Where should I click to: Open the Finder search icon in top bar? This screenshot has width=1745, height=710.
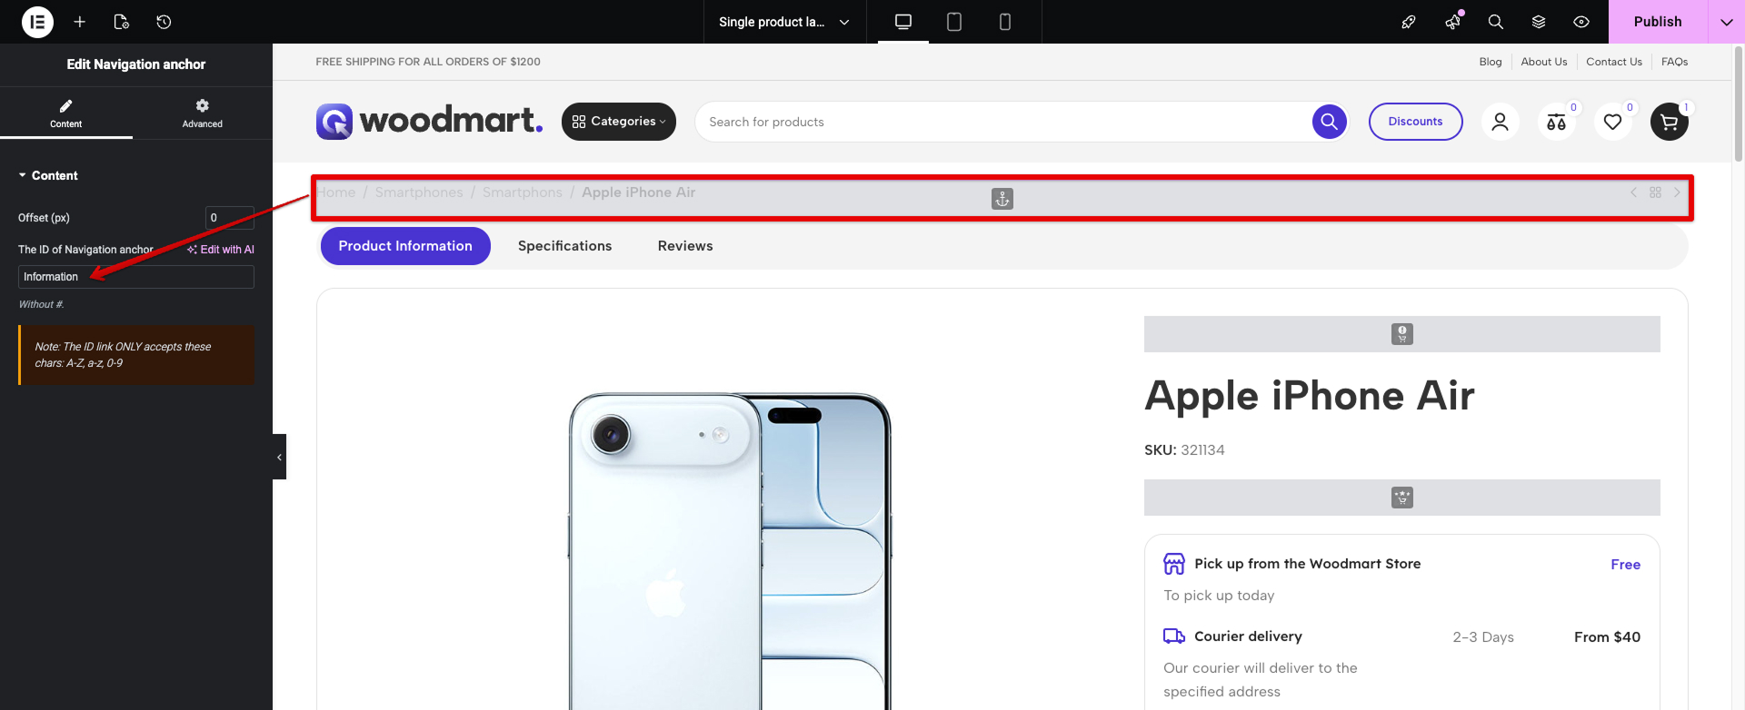[1495, 22]
